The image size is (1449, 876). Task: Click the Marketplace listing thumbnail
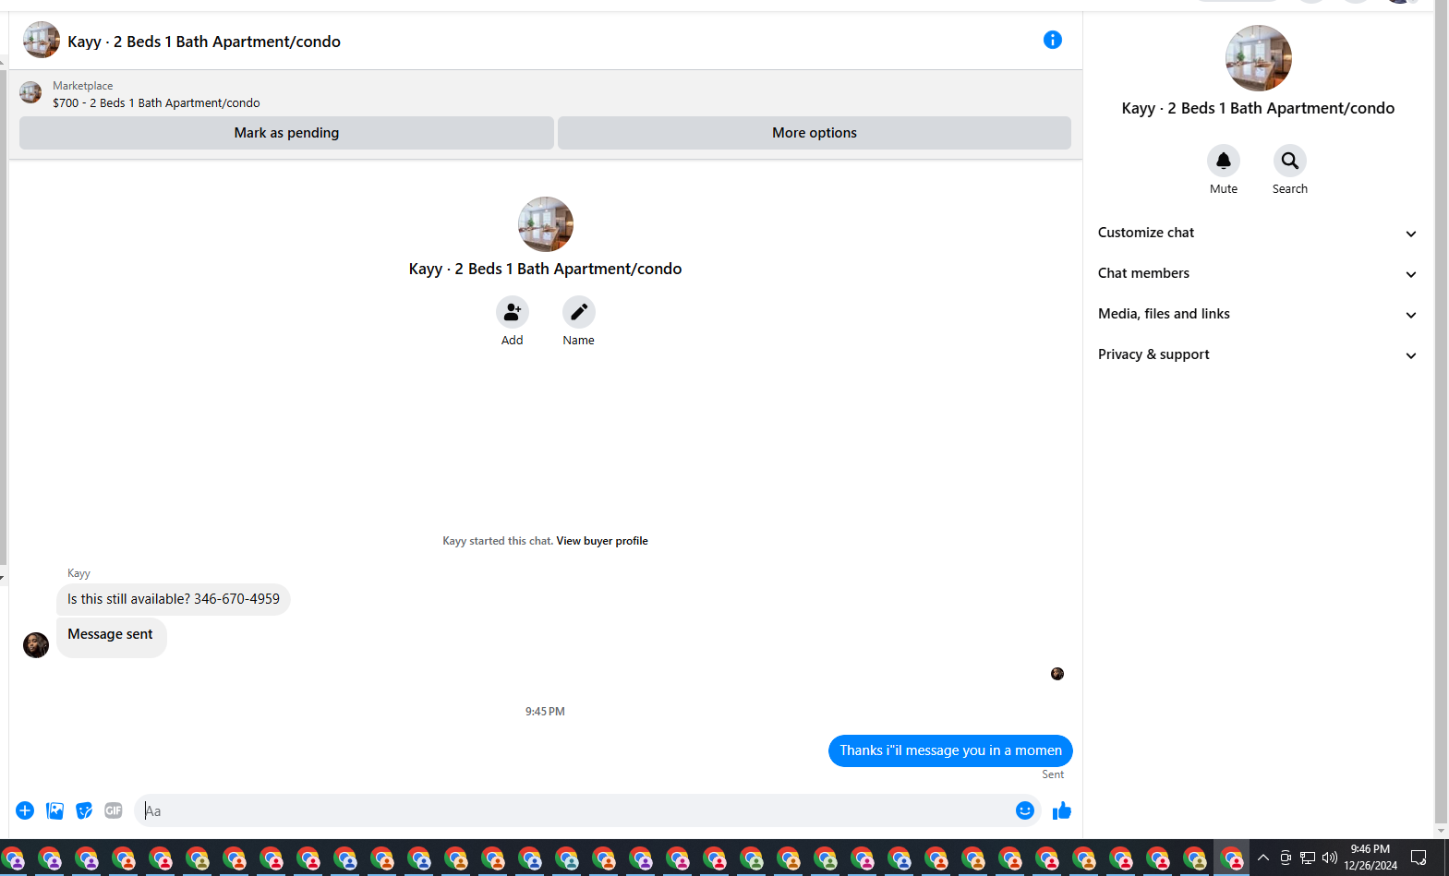(30, 92)
